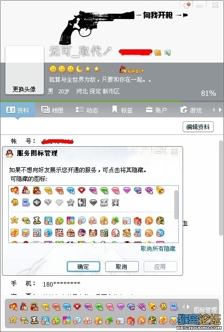Click the 取消所有隐藏 link
The image size is (224, 332).
point(158,248)
